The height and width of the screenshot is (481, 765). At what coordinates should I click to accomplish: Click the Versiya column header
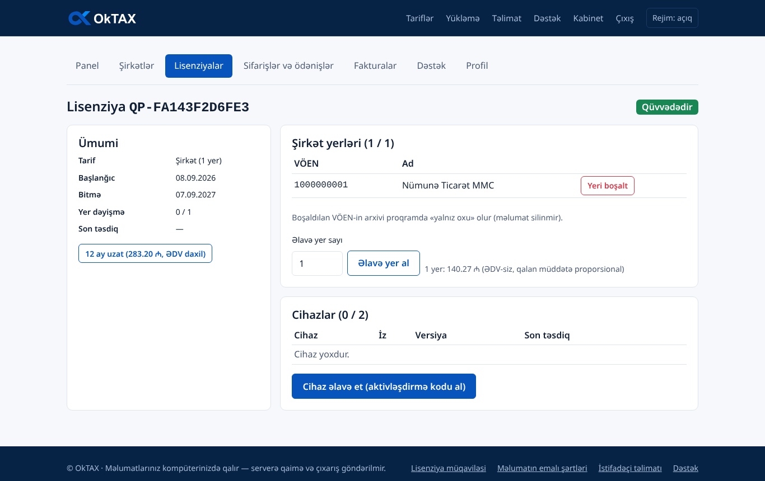click(431, 336)
